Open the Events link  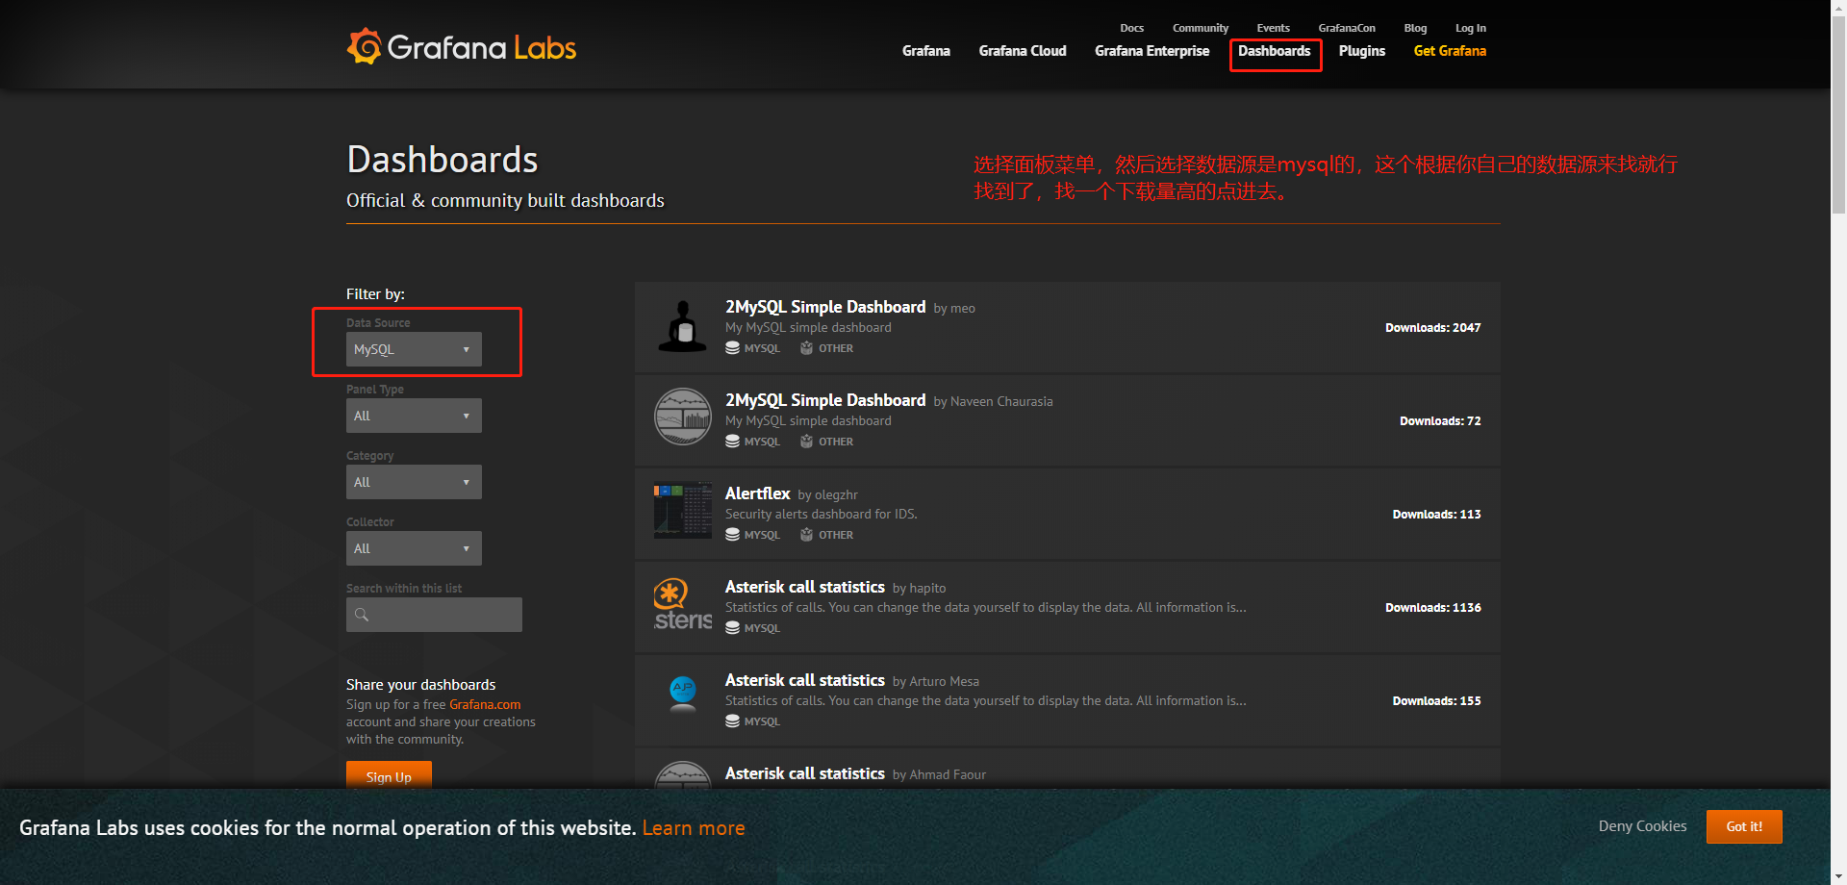(x=1274, y=28)
